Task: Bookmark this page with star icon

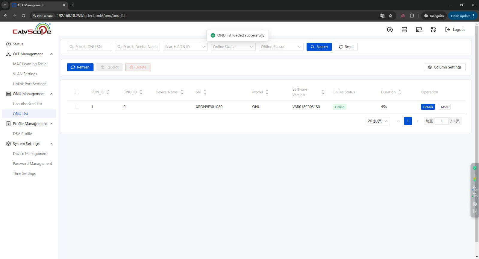Action: [x=390, y=16]
